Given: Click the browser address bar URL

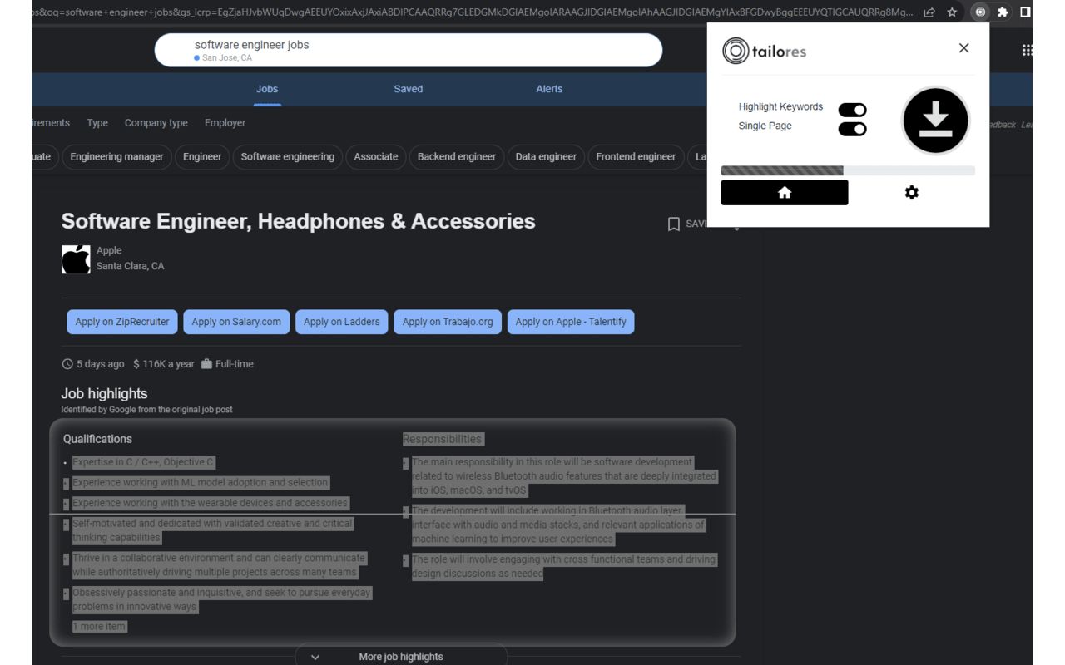Looking at the screenshot, I should point(473,12).
